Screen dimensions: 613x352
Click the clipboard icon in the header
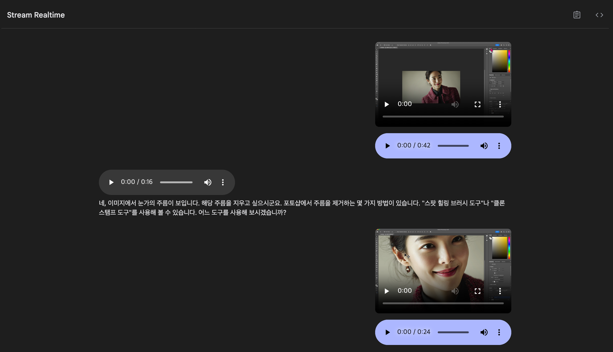(577, 15)
